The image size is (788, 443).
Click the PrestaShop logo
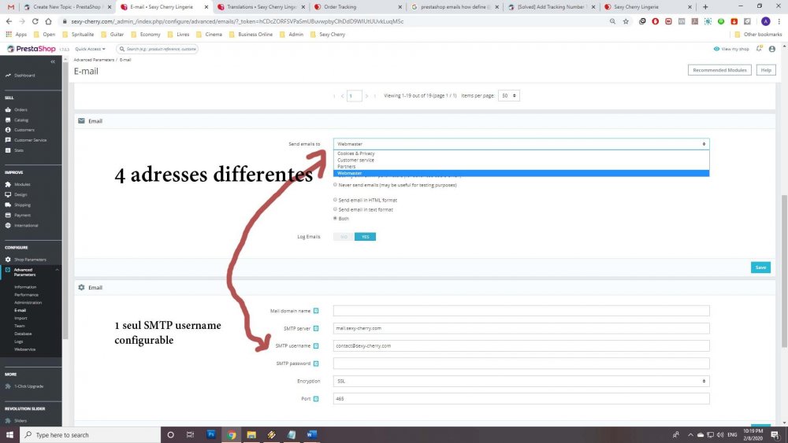pyautogui.click(x=32, y=49)
